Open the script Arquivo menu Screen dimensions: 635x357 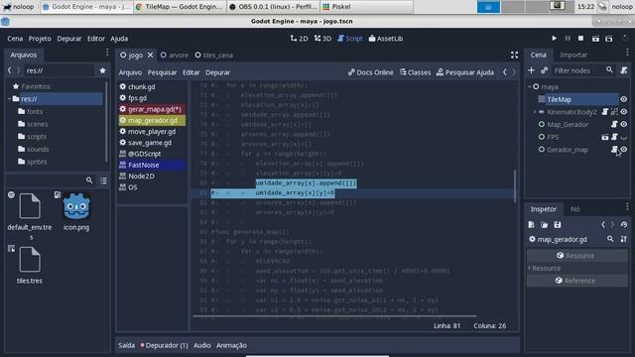click(130, 72)
